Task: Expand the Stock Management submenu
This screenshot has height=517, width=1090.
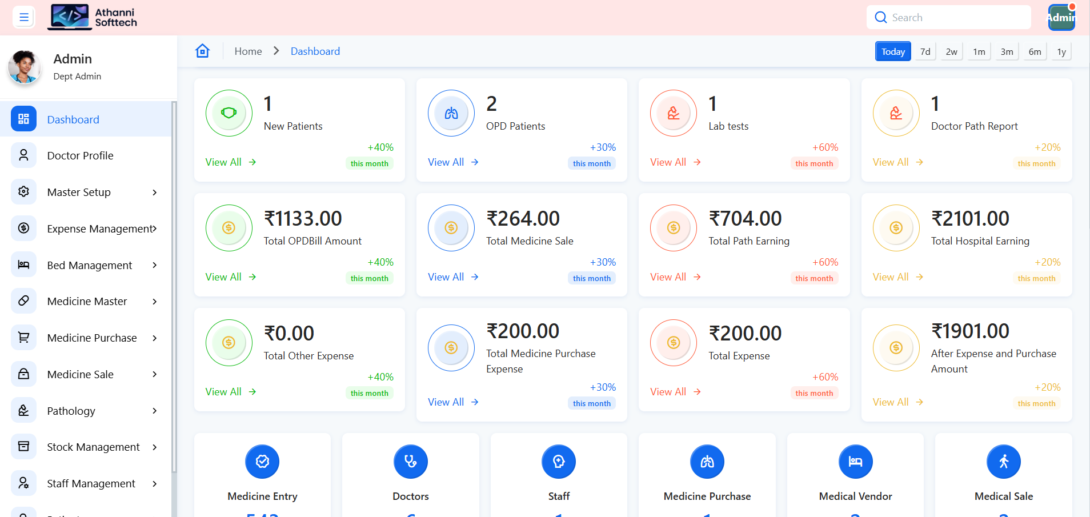Action: 154,447
